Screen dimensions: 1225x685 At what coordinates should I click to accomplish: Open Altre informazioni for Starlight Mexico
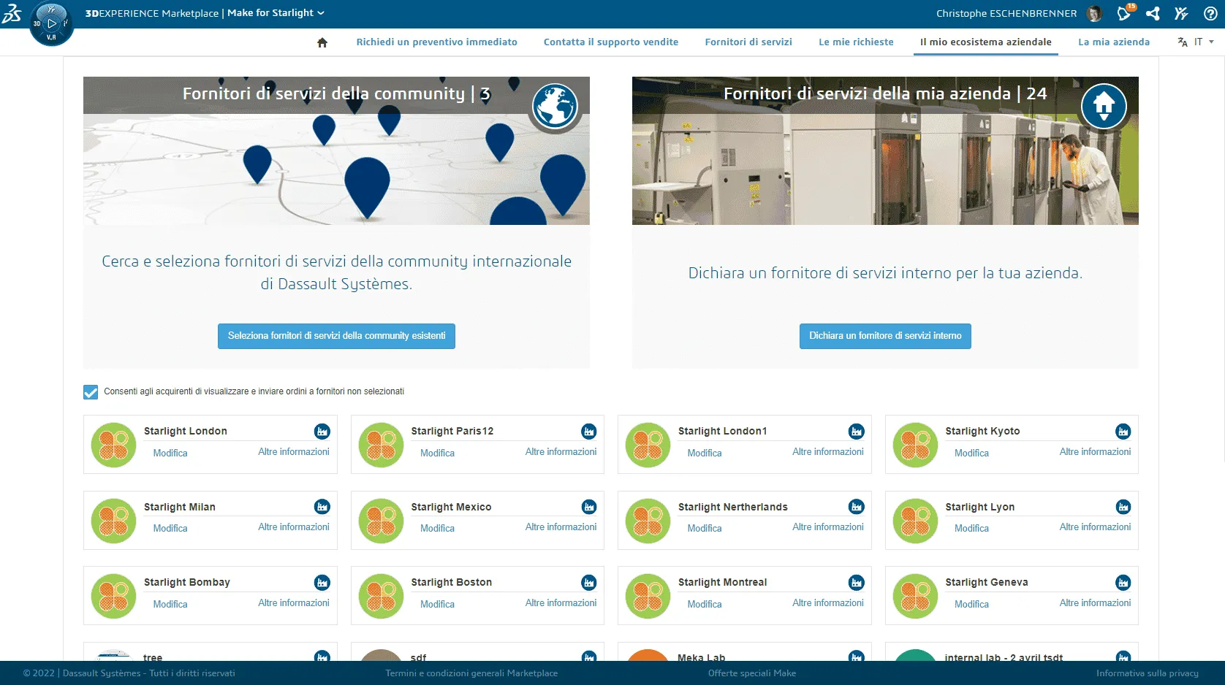561,527
